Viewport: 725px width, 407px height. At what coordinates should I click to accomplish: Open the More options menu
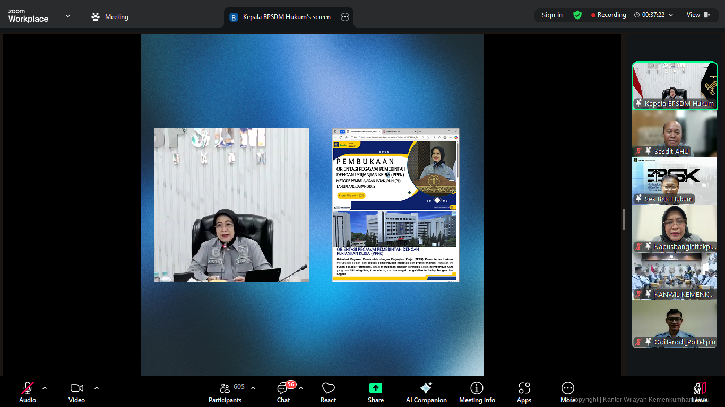pyautogui.click(x=567, y=392)
